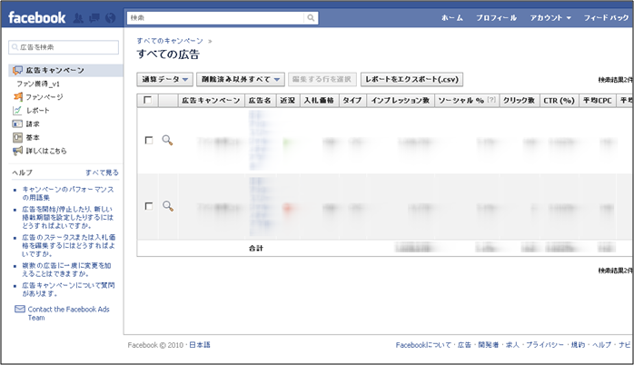Screen dimensions: 634x365
Task: Click magnifier preview icon in first ad row
Action: click(167, 140)
